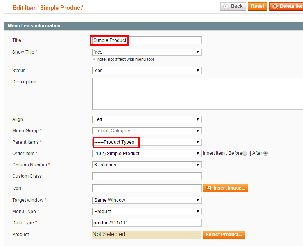
Task: Click the note triangle beside 'not affect with menu top'
Action: coord(94,60)
